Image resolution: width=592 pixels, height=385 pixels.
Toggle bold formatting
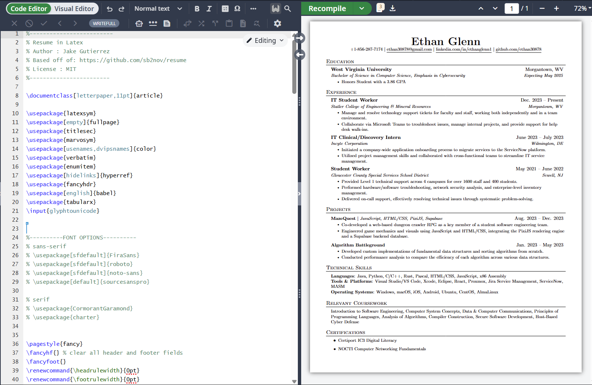point(197,8)
